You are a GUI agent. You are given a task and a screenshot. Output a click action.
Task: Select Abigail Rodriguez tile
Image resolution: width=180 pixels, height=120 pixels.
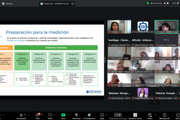pyautogui.click(x=143, y=93)
